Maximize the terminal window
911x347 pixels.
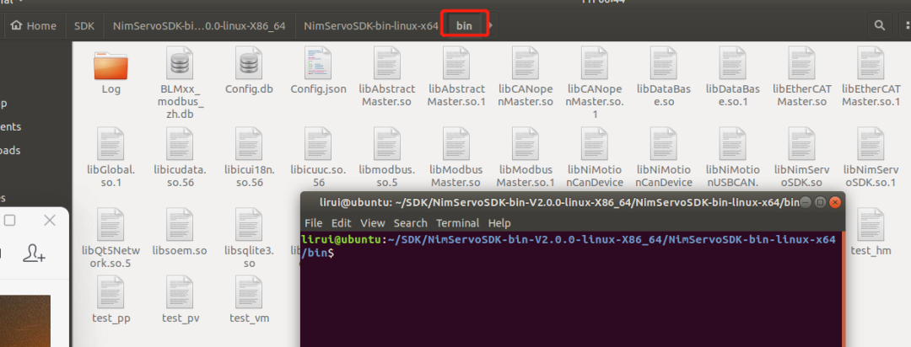tap(821, 202)
